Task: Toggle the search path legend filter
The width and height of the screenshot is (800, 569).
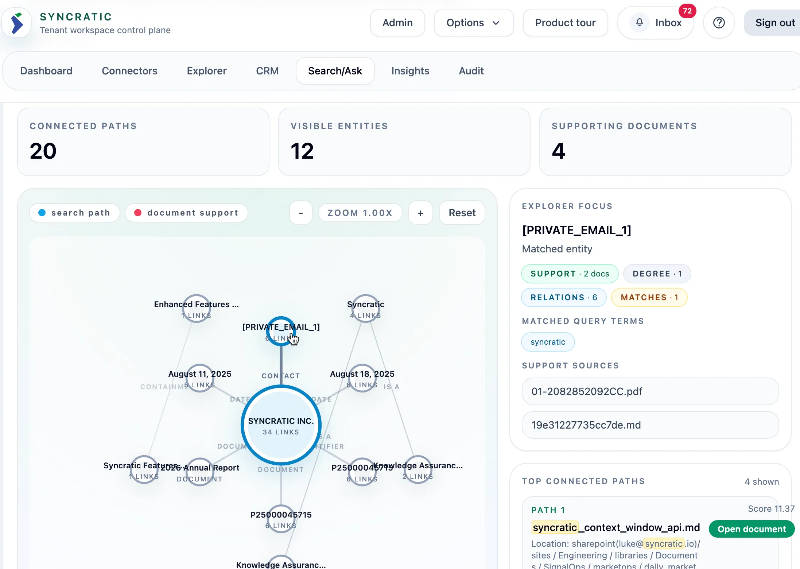Action: pyautogui.click(x=74, y=213)
